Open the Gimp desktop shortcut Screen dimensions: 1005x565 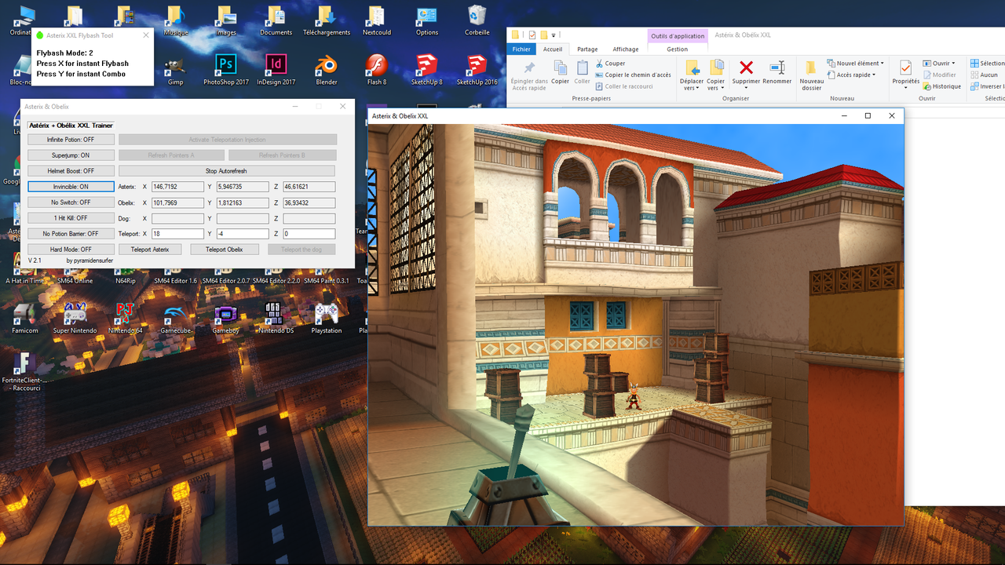click(x=175, y=71)
